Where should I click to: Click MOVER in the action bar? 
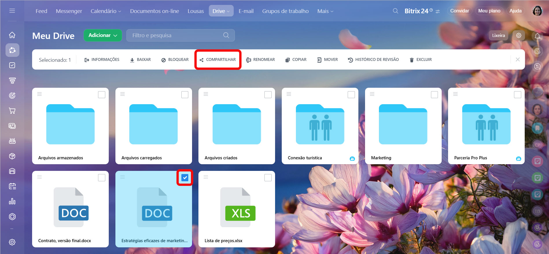(327, 59)
